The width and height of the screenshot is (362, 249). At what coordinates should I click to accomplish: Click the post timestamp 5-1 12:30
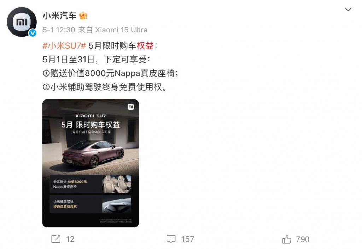(59, 30)
